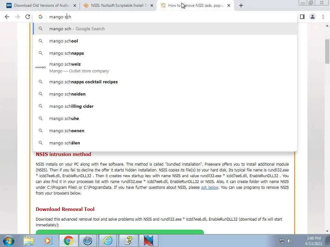The height and width of the screenshot is (247, 330).
Task: Click the address bar text 'mango sch'
Action: [60, 17]
